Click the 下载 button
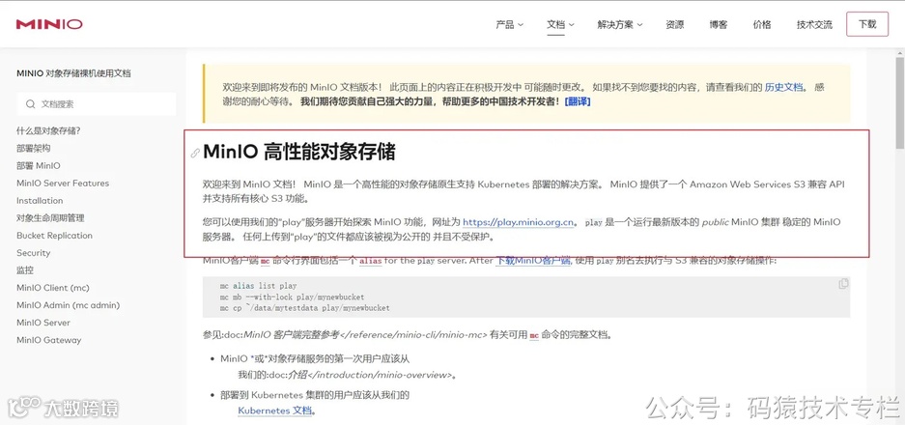 (x=867, y=24)
